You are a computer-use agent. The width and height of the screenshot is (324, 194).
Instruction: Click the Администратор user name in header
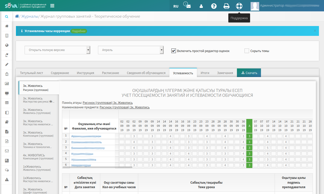(x=290, y=6)
